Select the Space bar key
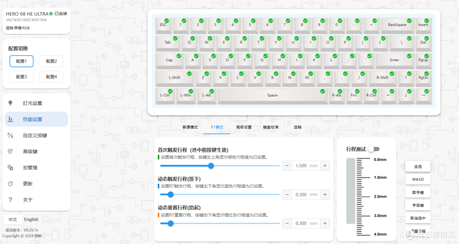The width and height of the screenshot is (459, 244). [x=272, y=96]
